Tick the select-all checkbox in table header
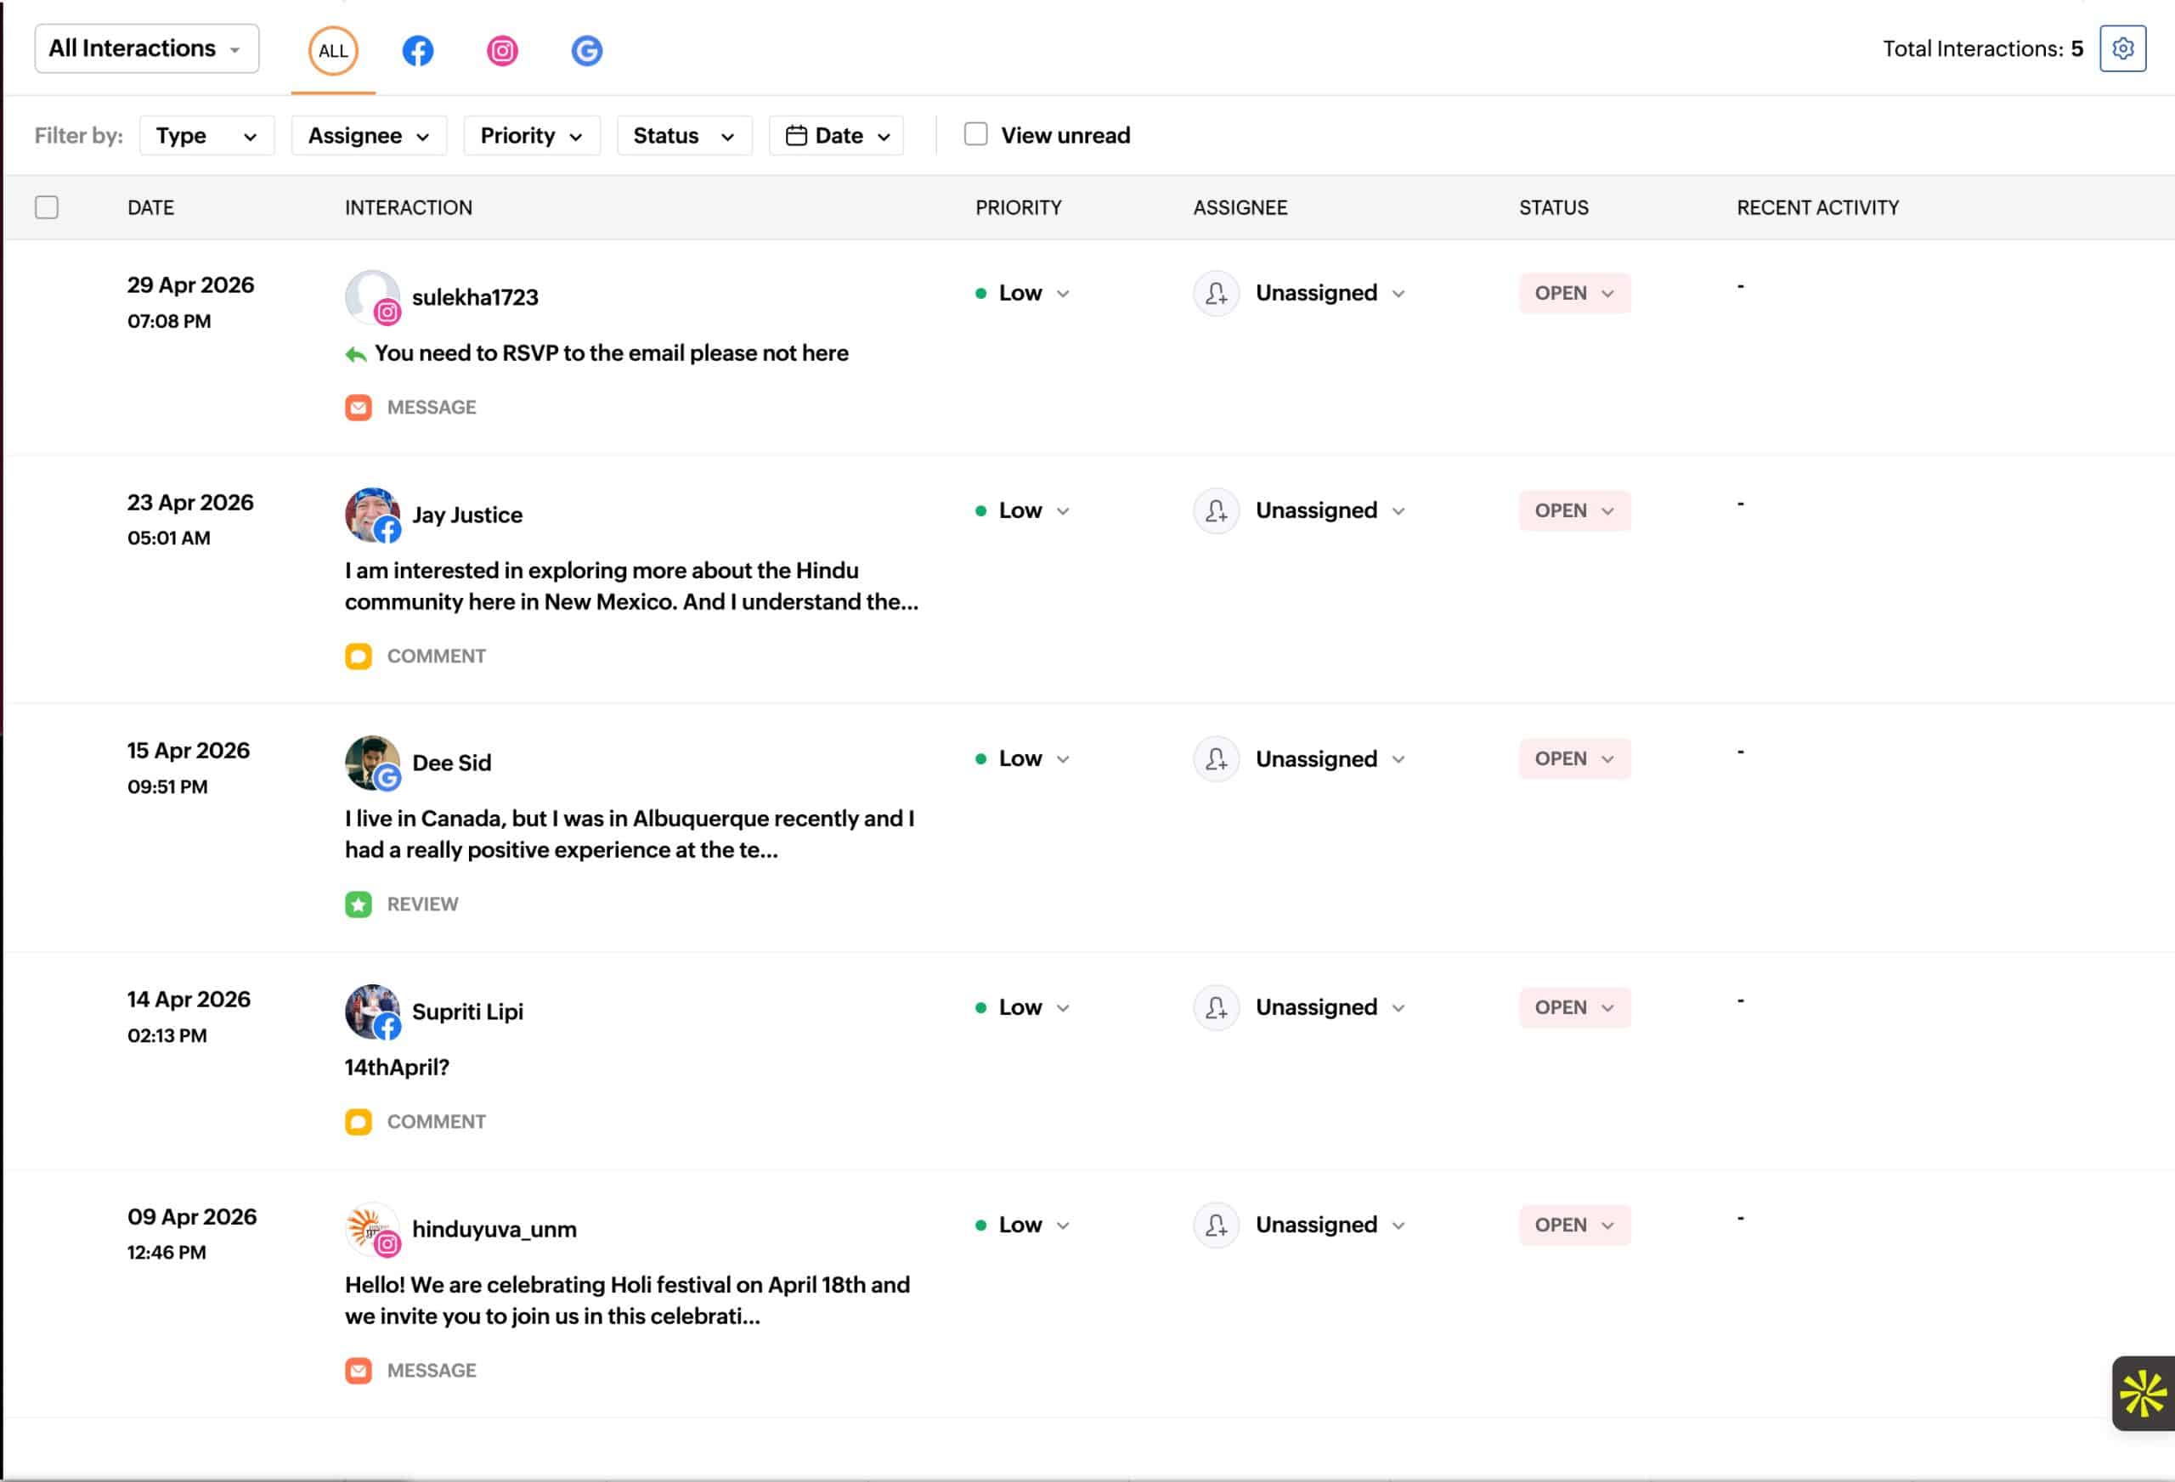Screen dimensions: 2175x1482 click(x=47, y=206)
